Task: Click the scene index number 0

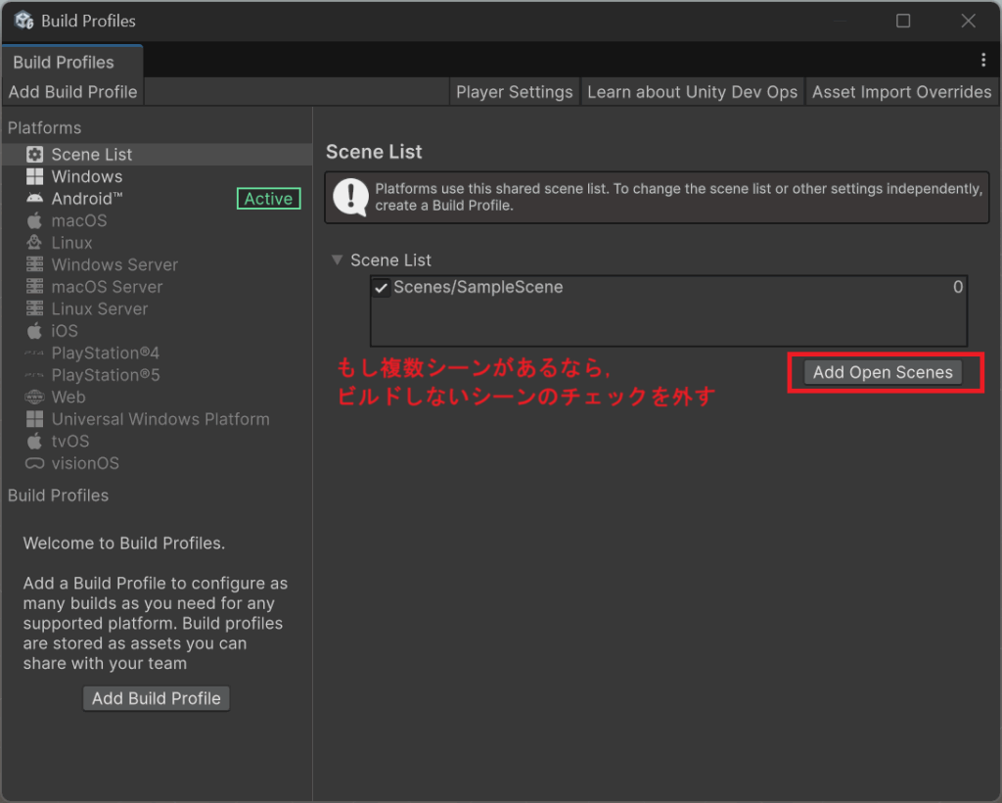Action: [x=958, y=286]
